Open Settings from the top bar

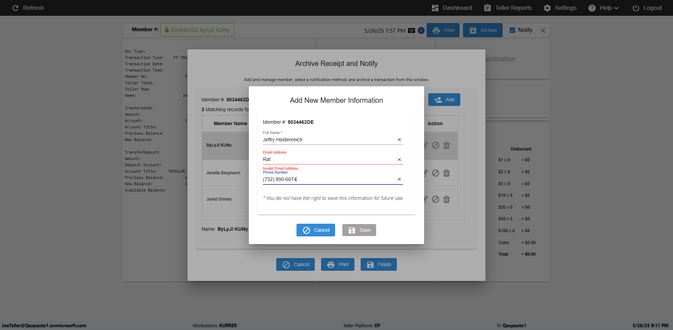tap(560, 8)
